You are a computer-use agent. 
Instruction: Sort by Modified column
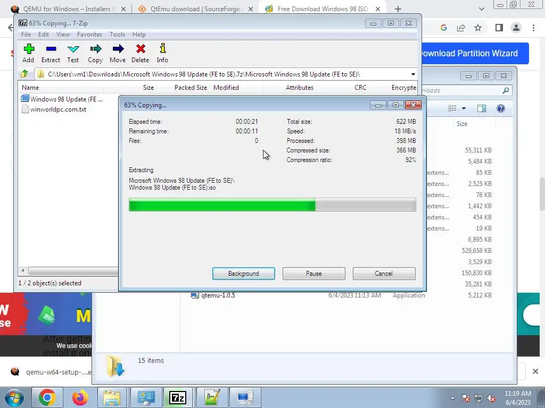coord(236,88)
